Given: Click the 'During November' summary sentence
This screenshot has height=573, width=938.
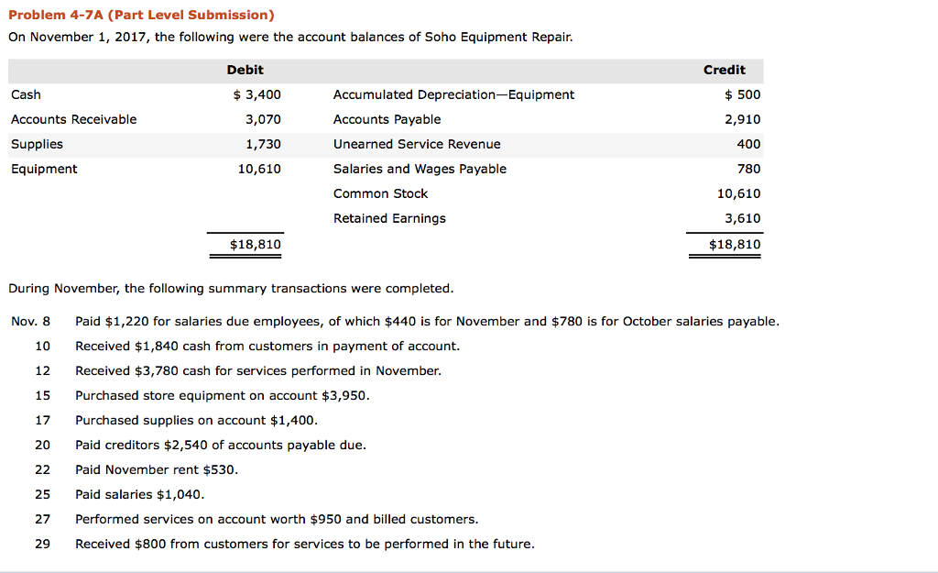Looking at the screenshot, I should pyautogui.click(x=231, y=289).
